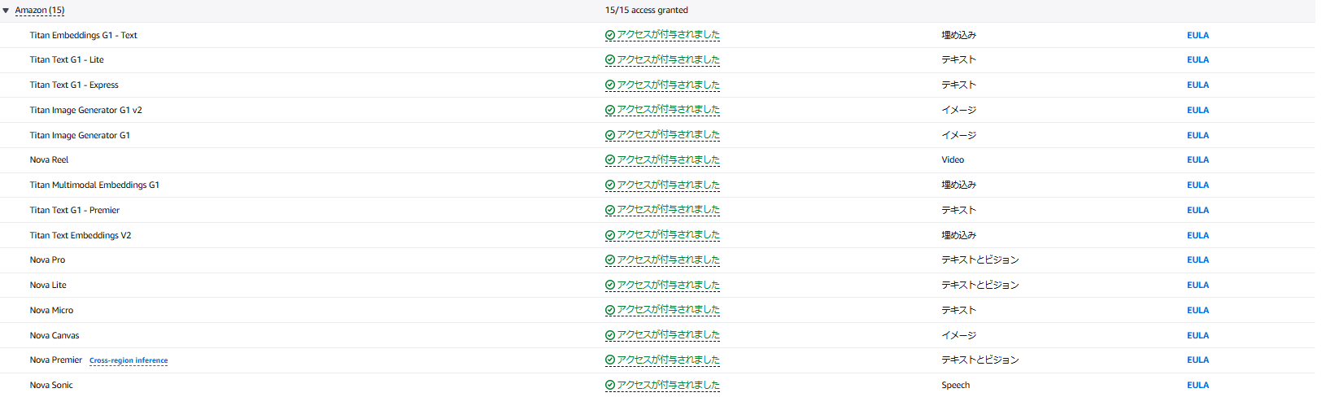The height and width of the screenshot is (397, 1322).
Task: Select the Titan Text G1 - Express model name
Action: pyautogui.click(x=74, y=85)
